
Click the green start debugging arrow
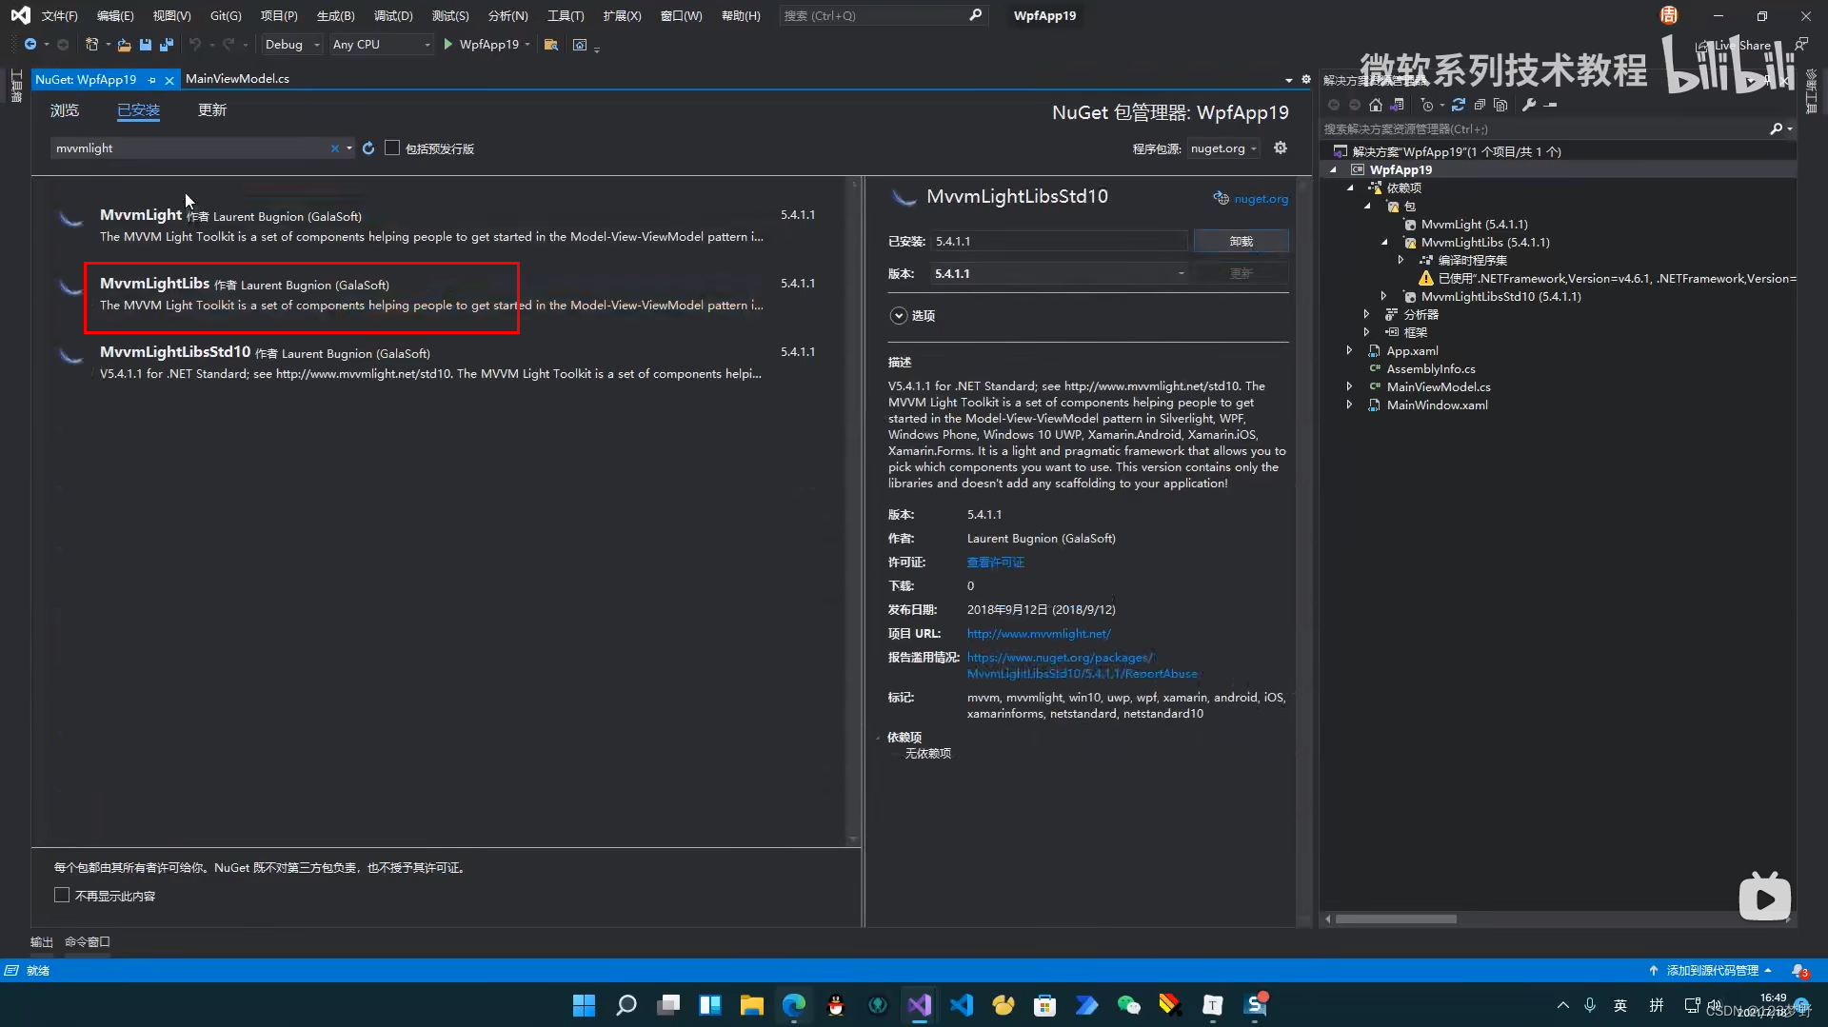[x=447, y=45]
